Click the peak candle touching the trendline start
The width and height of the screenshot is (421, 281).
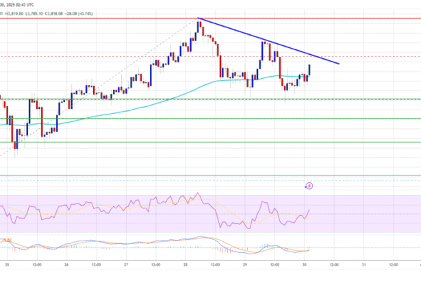coord(199,26)
